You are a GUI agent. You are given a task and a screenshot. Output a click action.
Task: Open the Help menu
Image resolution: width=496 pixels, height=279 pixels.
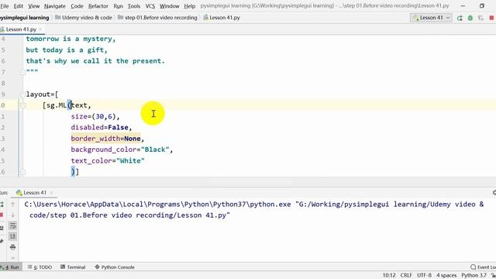point(189,6)
